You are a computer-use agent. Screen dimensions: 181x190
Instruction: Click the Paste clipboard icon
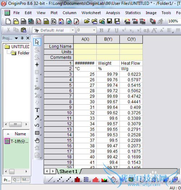[x=24, y=30]
